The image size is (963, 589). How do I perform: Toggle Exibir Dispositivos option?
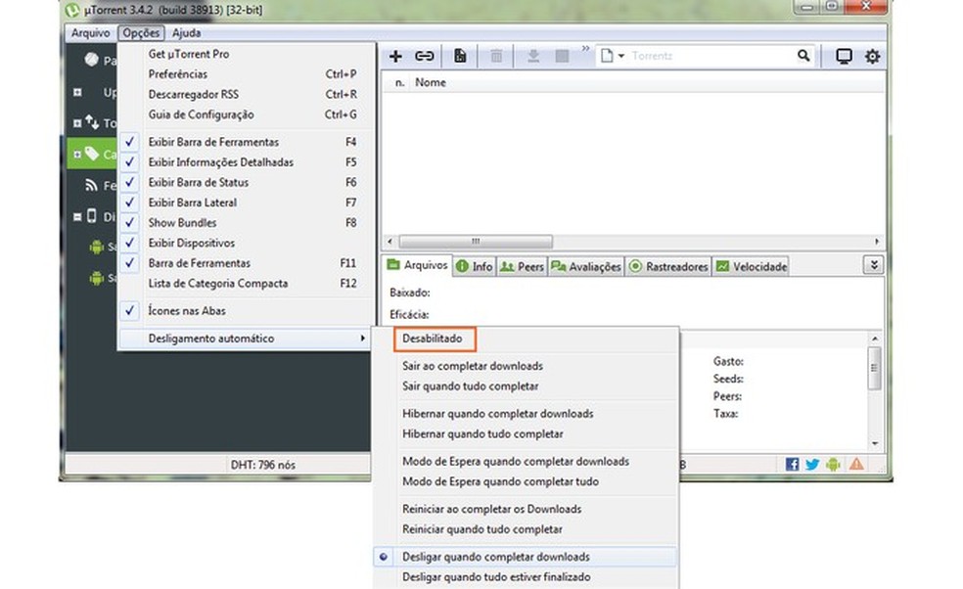tap(246, 244)
